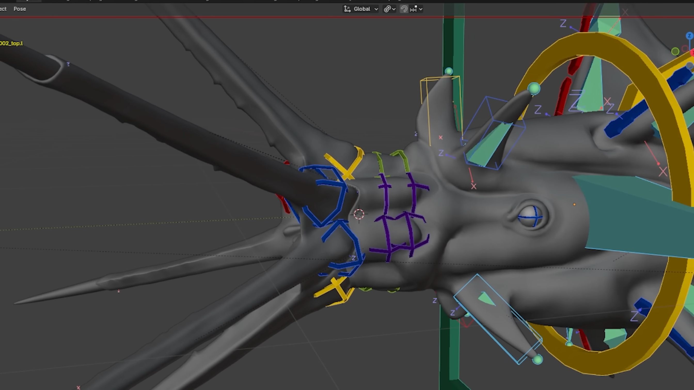Image resolution: width=694 pixels, height=390 pixels.
Task: Select the bone labeled 002_top.l
Action: pos(11,43)
